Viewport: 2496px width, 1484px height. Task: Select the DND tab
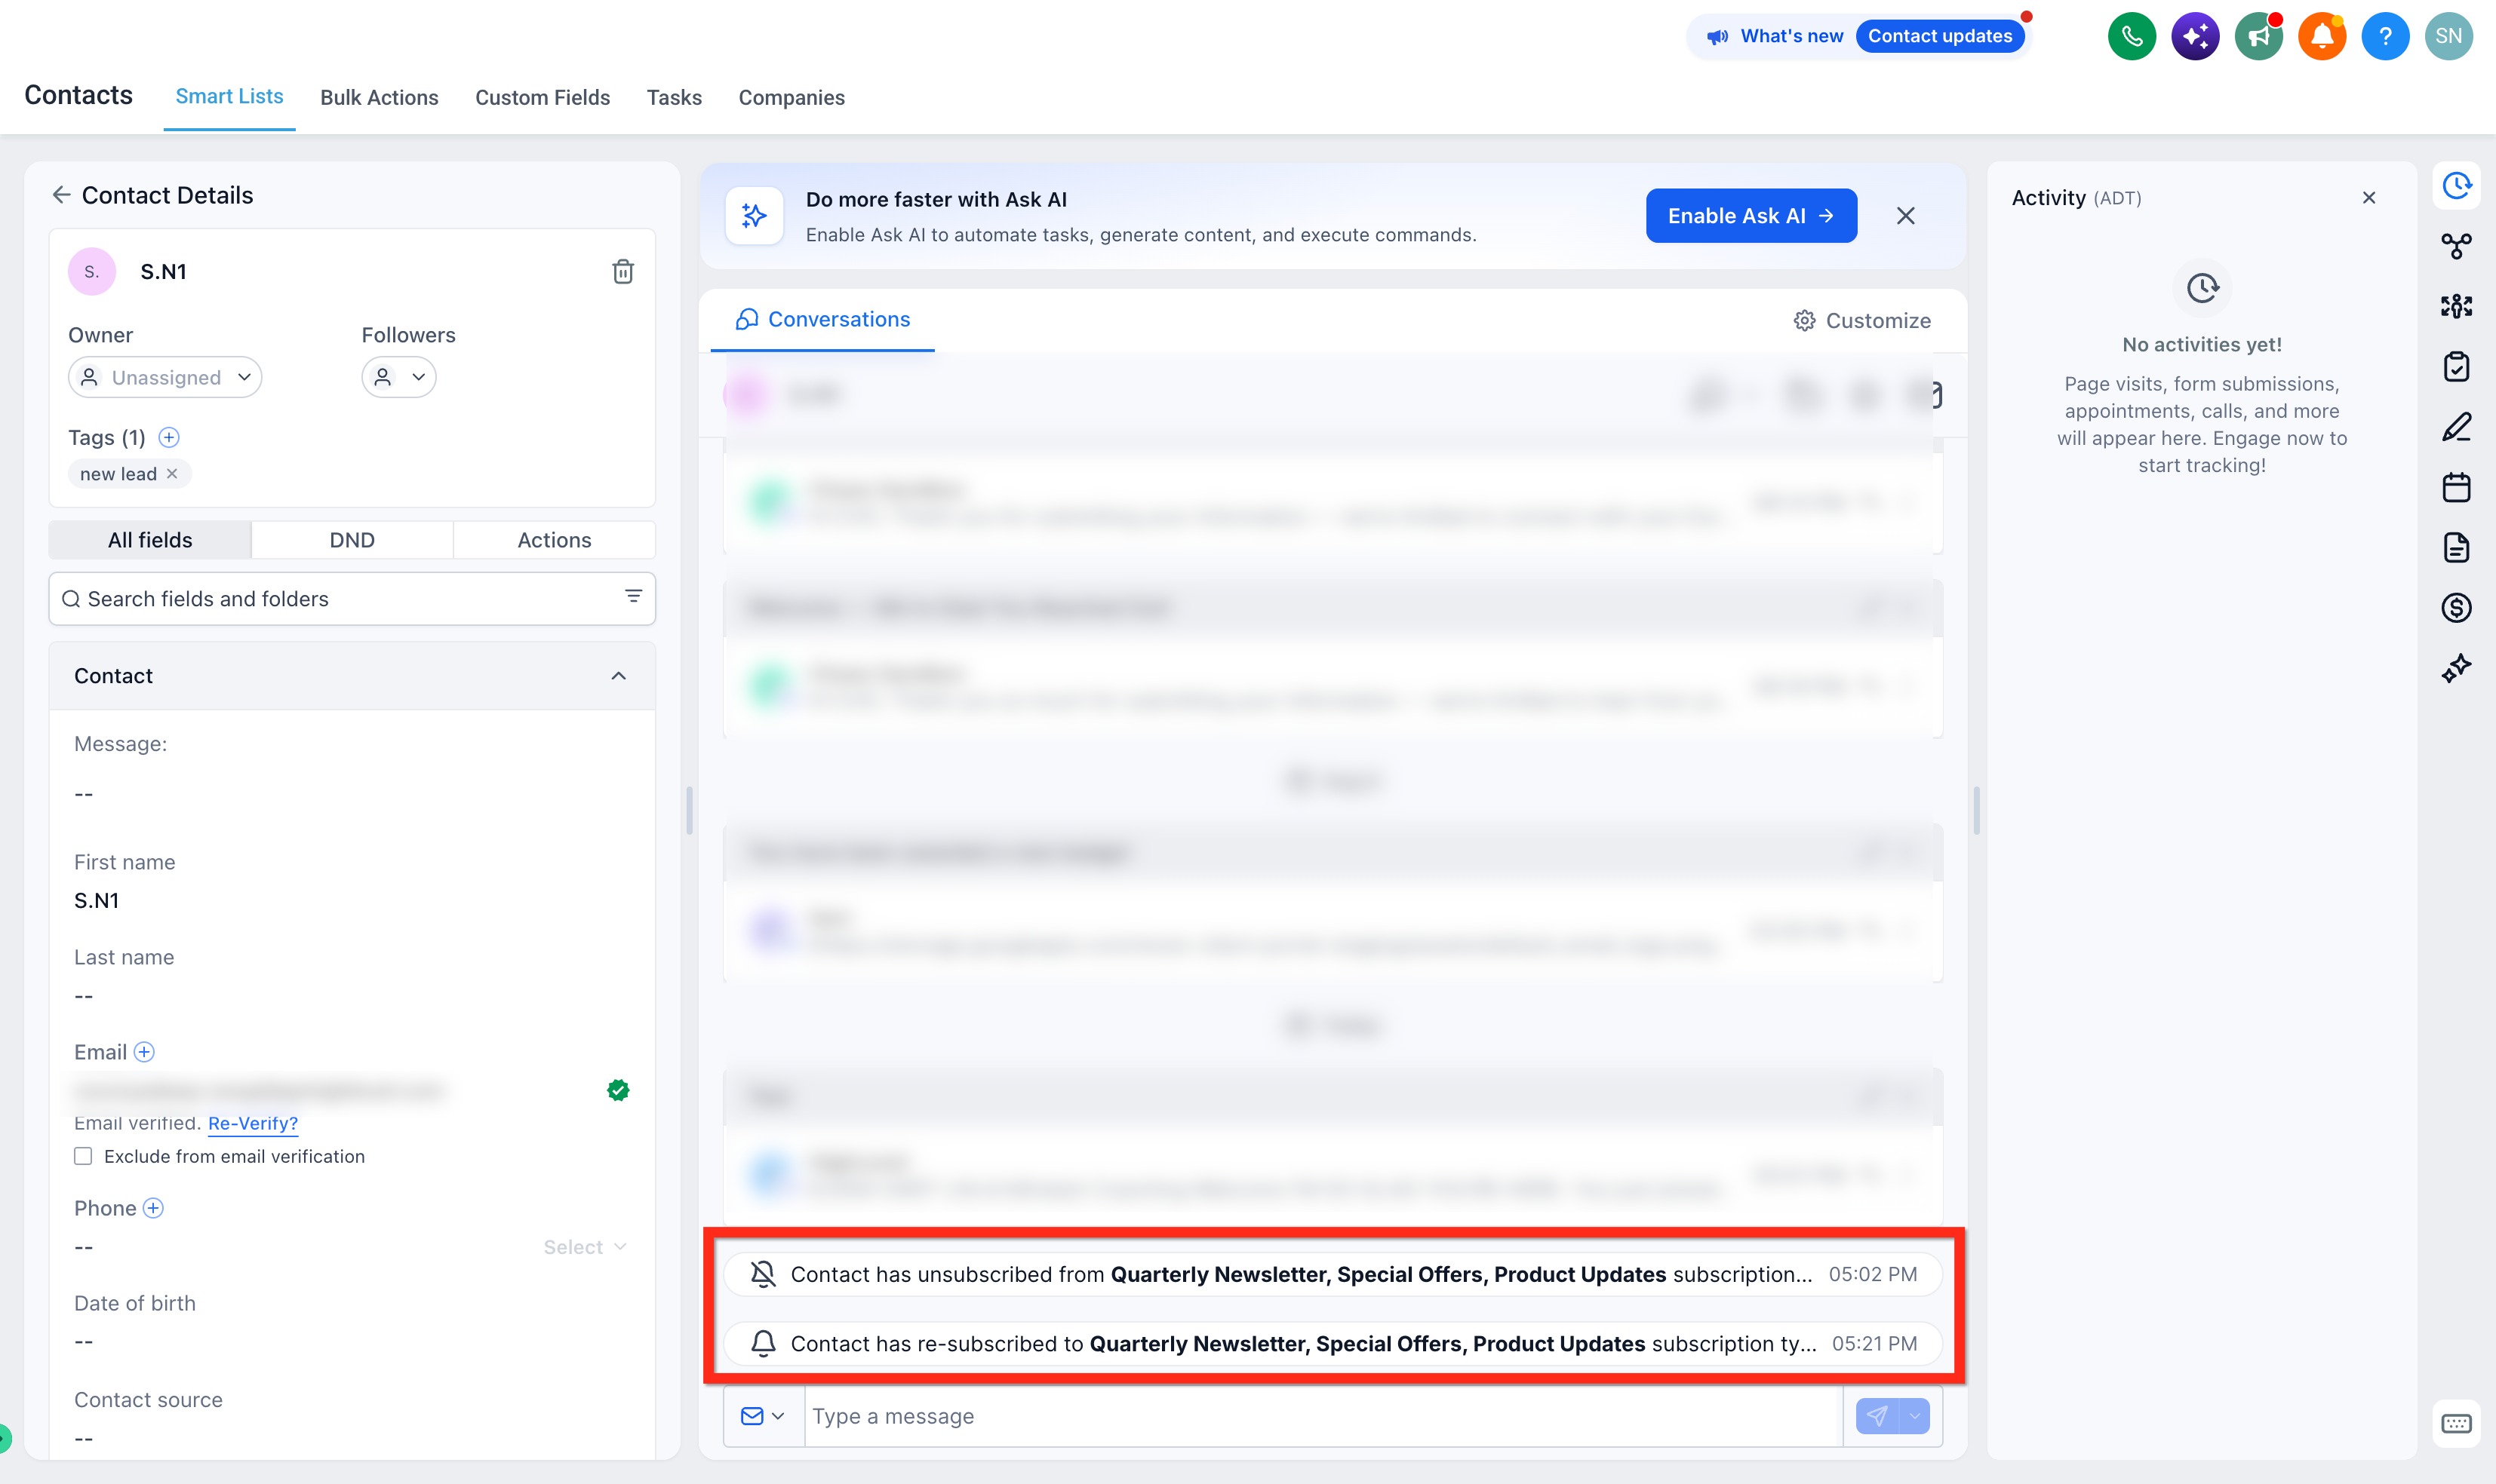tap(352, 540)
